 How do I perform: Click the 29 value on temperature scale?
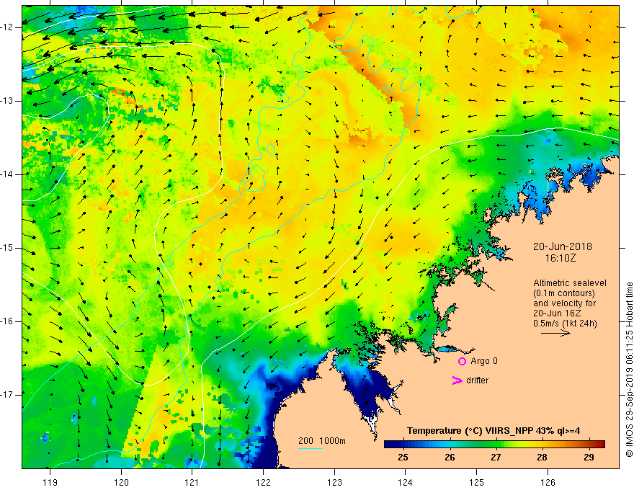pyautogui.click(x=589, y=458)
